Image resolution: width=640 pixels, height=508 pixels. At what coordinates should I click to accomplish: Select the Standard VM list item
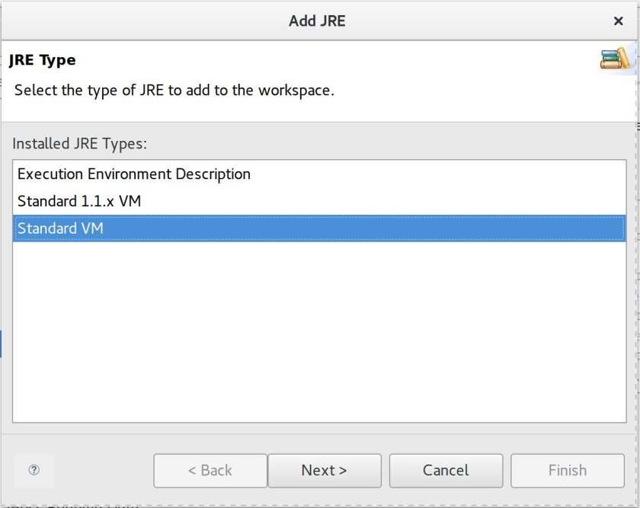(319, 228)
